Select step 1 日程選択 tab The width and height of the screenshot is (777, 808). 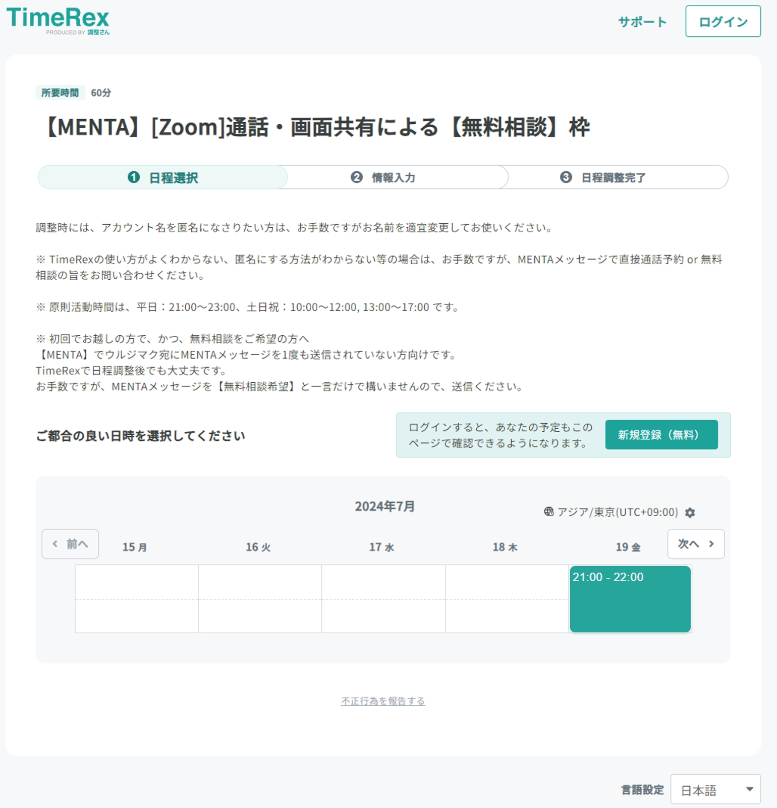(x=162, y=177)
